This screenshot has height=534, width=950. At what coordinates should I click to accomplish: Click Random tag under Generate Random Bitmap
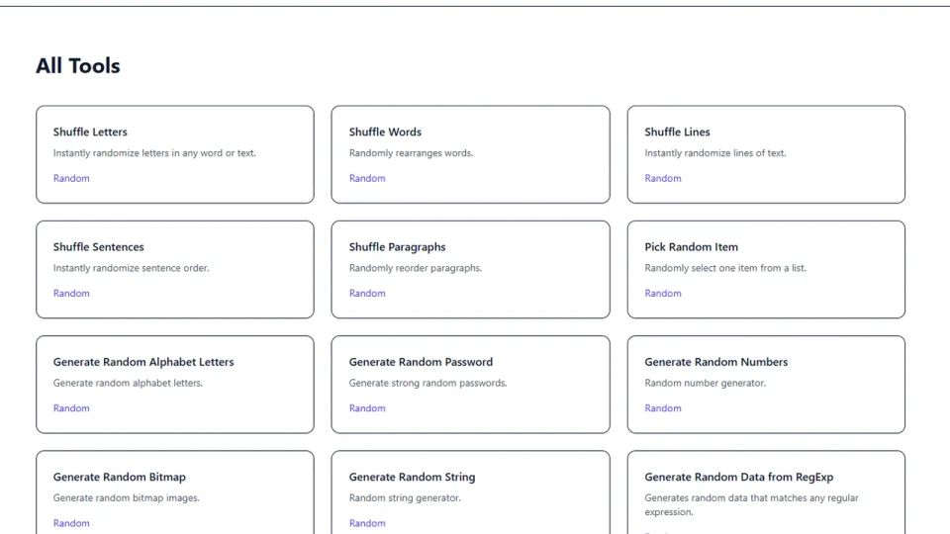click(x=71, y=522)
